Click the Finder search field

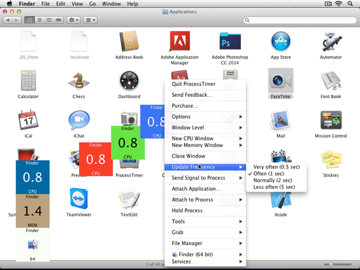300,20
